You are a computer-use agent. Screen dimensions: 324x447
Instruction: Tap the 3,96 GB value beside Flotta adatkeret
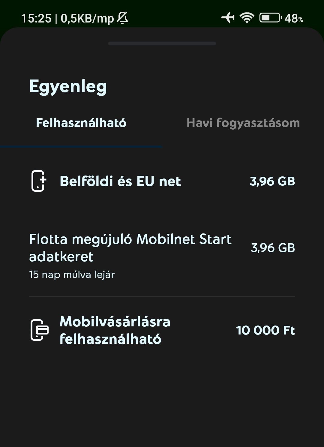click(273, 248)
